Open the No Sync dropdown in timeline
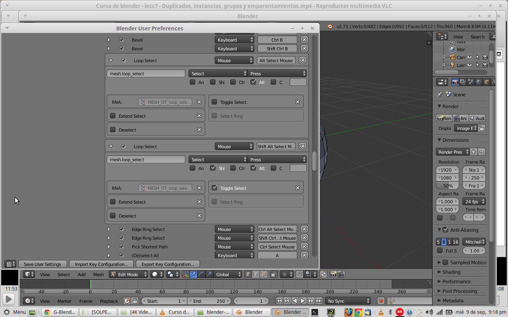 348,301
